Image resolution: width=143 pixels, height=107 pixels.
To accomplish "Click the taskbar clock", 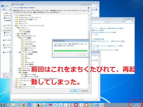I will (137, 105).
